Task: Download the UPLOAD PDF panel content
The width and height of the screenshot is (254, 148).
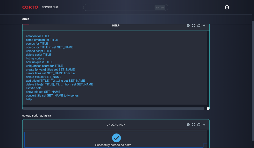Action: pos(188,124)
